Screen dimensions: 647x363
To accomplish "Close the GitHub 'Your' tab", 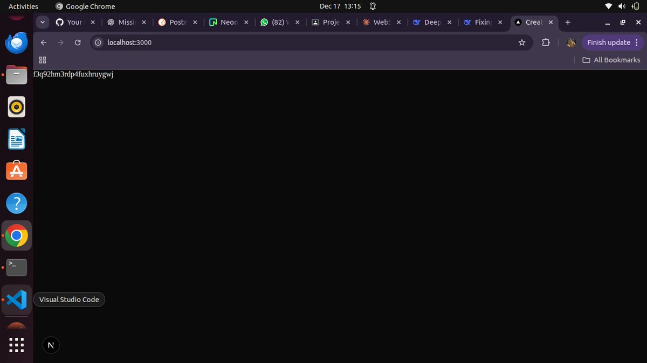I will coord(93,22).
